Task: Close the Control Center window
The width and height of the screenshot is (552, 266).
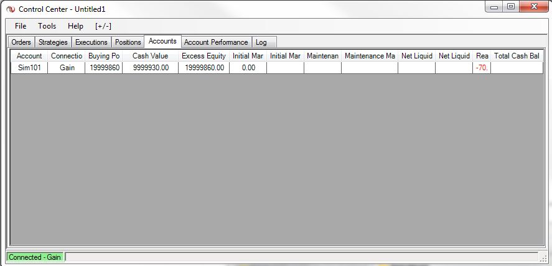Action: [x=534, y=7]
